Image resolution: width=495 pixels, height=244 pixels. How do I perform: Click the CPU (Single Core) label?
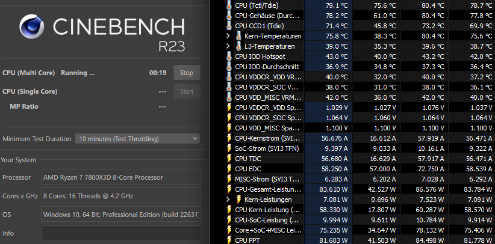tap(30, 91)
